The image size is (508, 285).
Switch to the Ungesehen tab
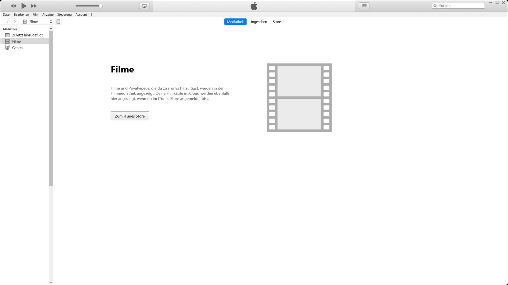coord(258,22)
